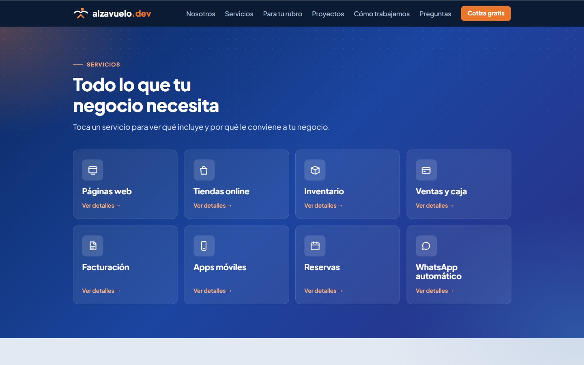The height and width of the screenshot is (365, 584).
Task: Open Ver detalles under Apps móviles
Action: (213, 291)
